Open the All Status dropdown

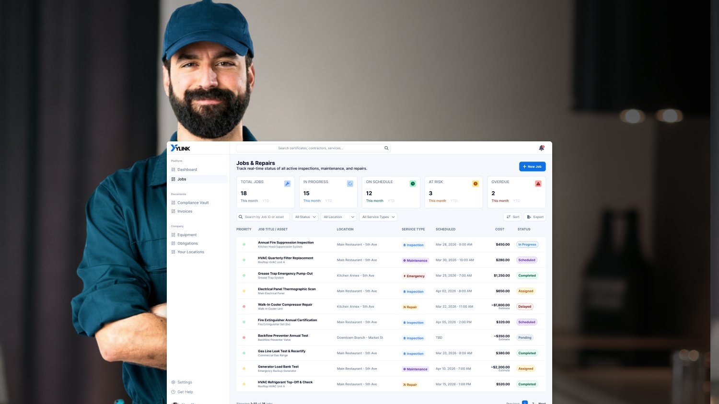(x=305, y=217)
